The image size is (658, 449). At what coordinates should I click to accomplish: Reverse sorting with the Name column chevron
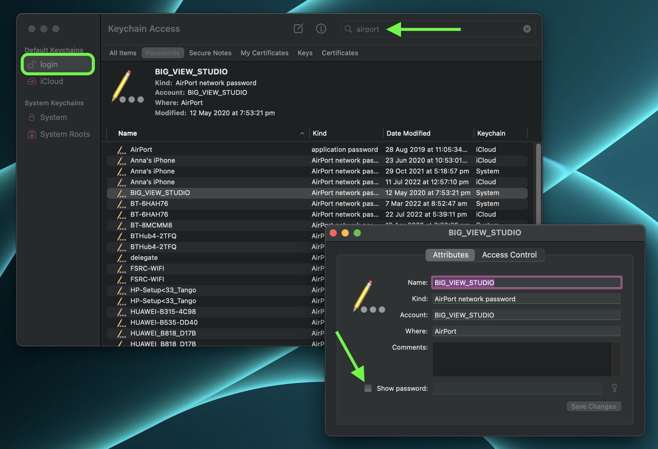tap(302, 133)
